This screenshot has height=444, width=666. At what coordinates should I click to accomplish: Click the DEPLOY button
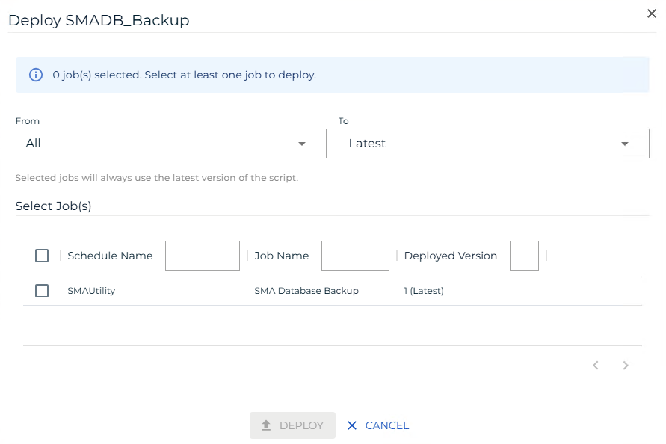coord(292,425)
